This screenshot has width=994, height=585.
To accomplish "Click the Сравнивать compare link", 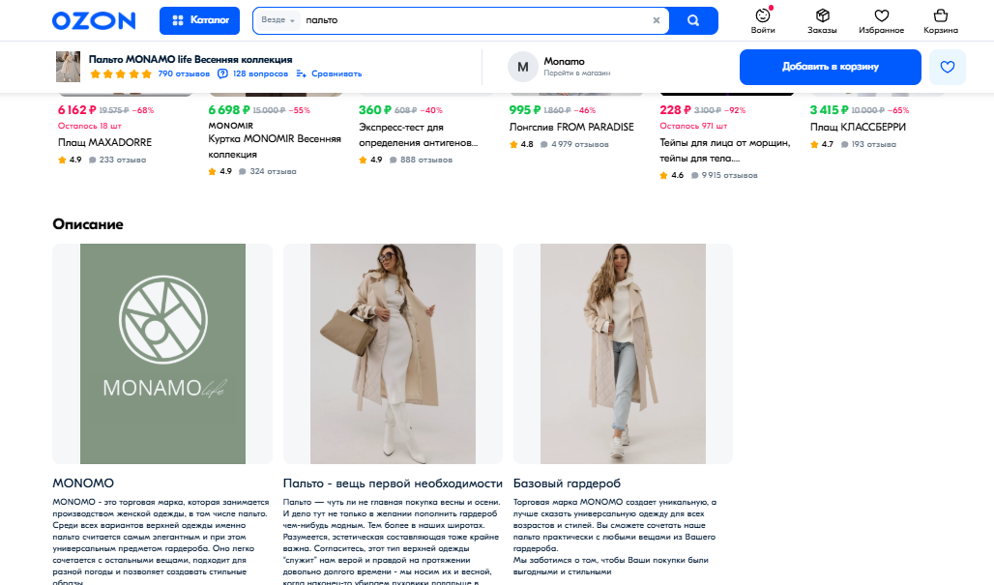I will tap(330, 73).
